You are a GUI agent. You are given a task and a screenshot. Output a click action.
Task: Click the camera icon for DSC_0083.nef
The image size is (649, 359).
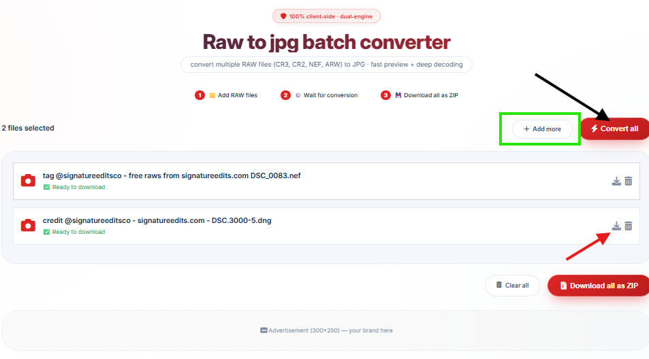click(x=28, y=181)
